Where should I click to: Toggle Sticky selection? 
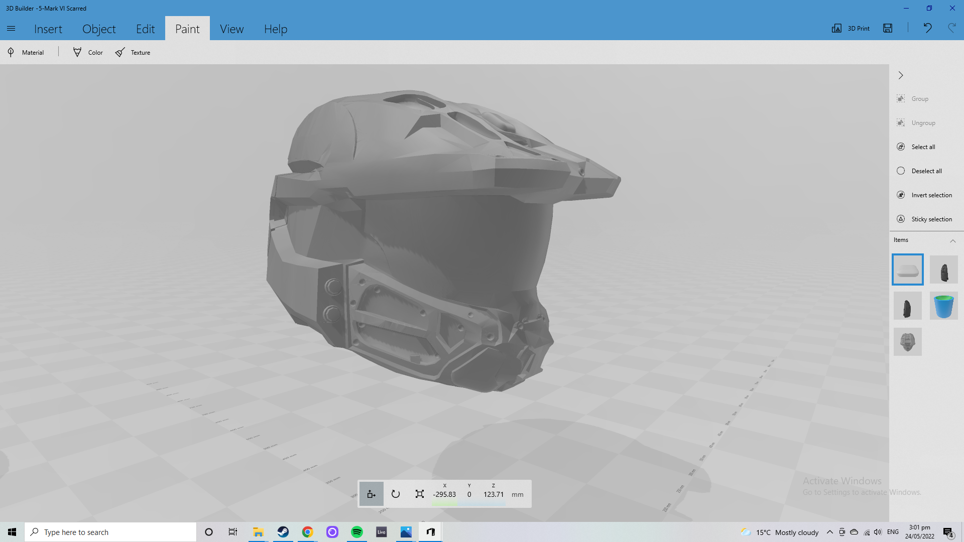click(924, 219)
